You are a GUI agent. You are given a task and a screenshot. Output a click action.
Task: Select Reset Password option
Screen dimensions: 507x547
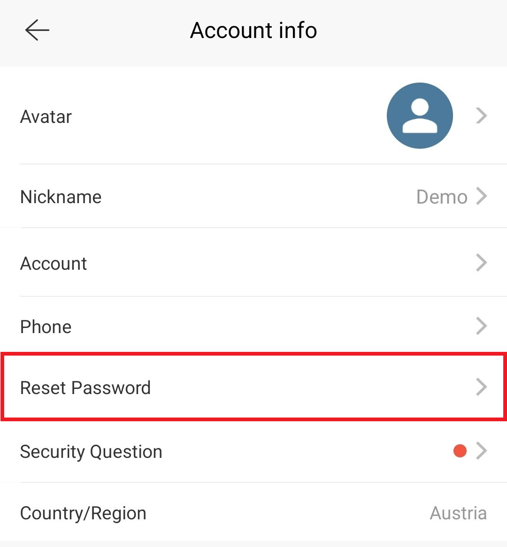[253, 387]
